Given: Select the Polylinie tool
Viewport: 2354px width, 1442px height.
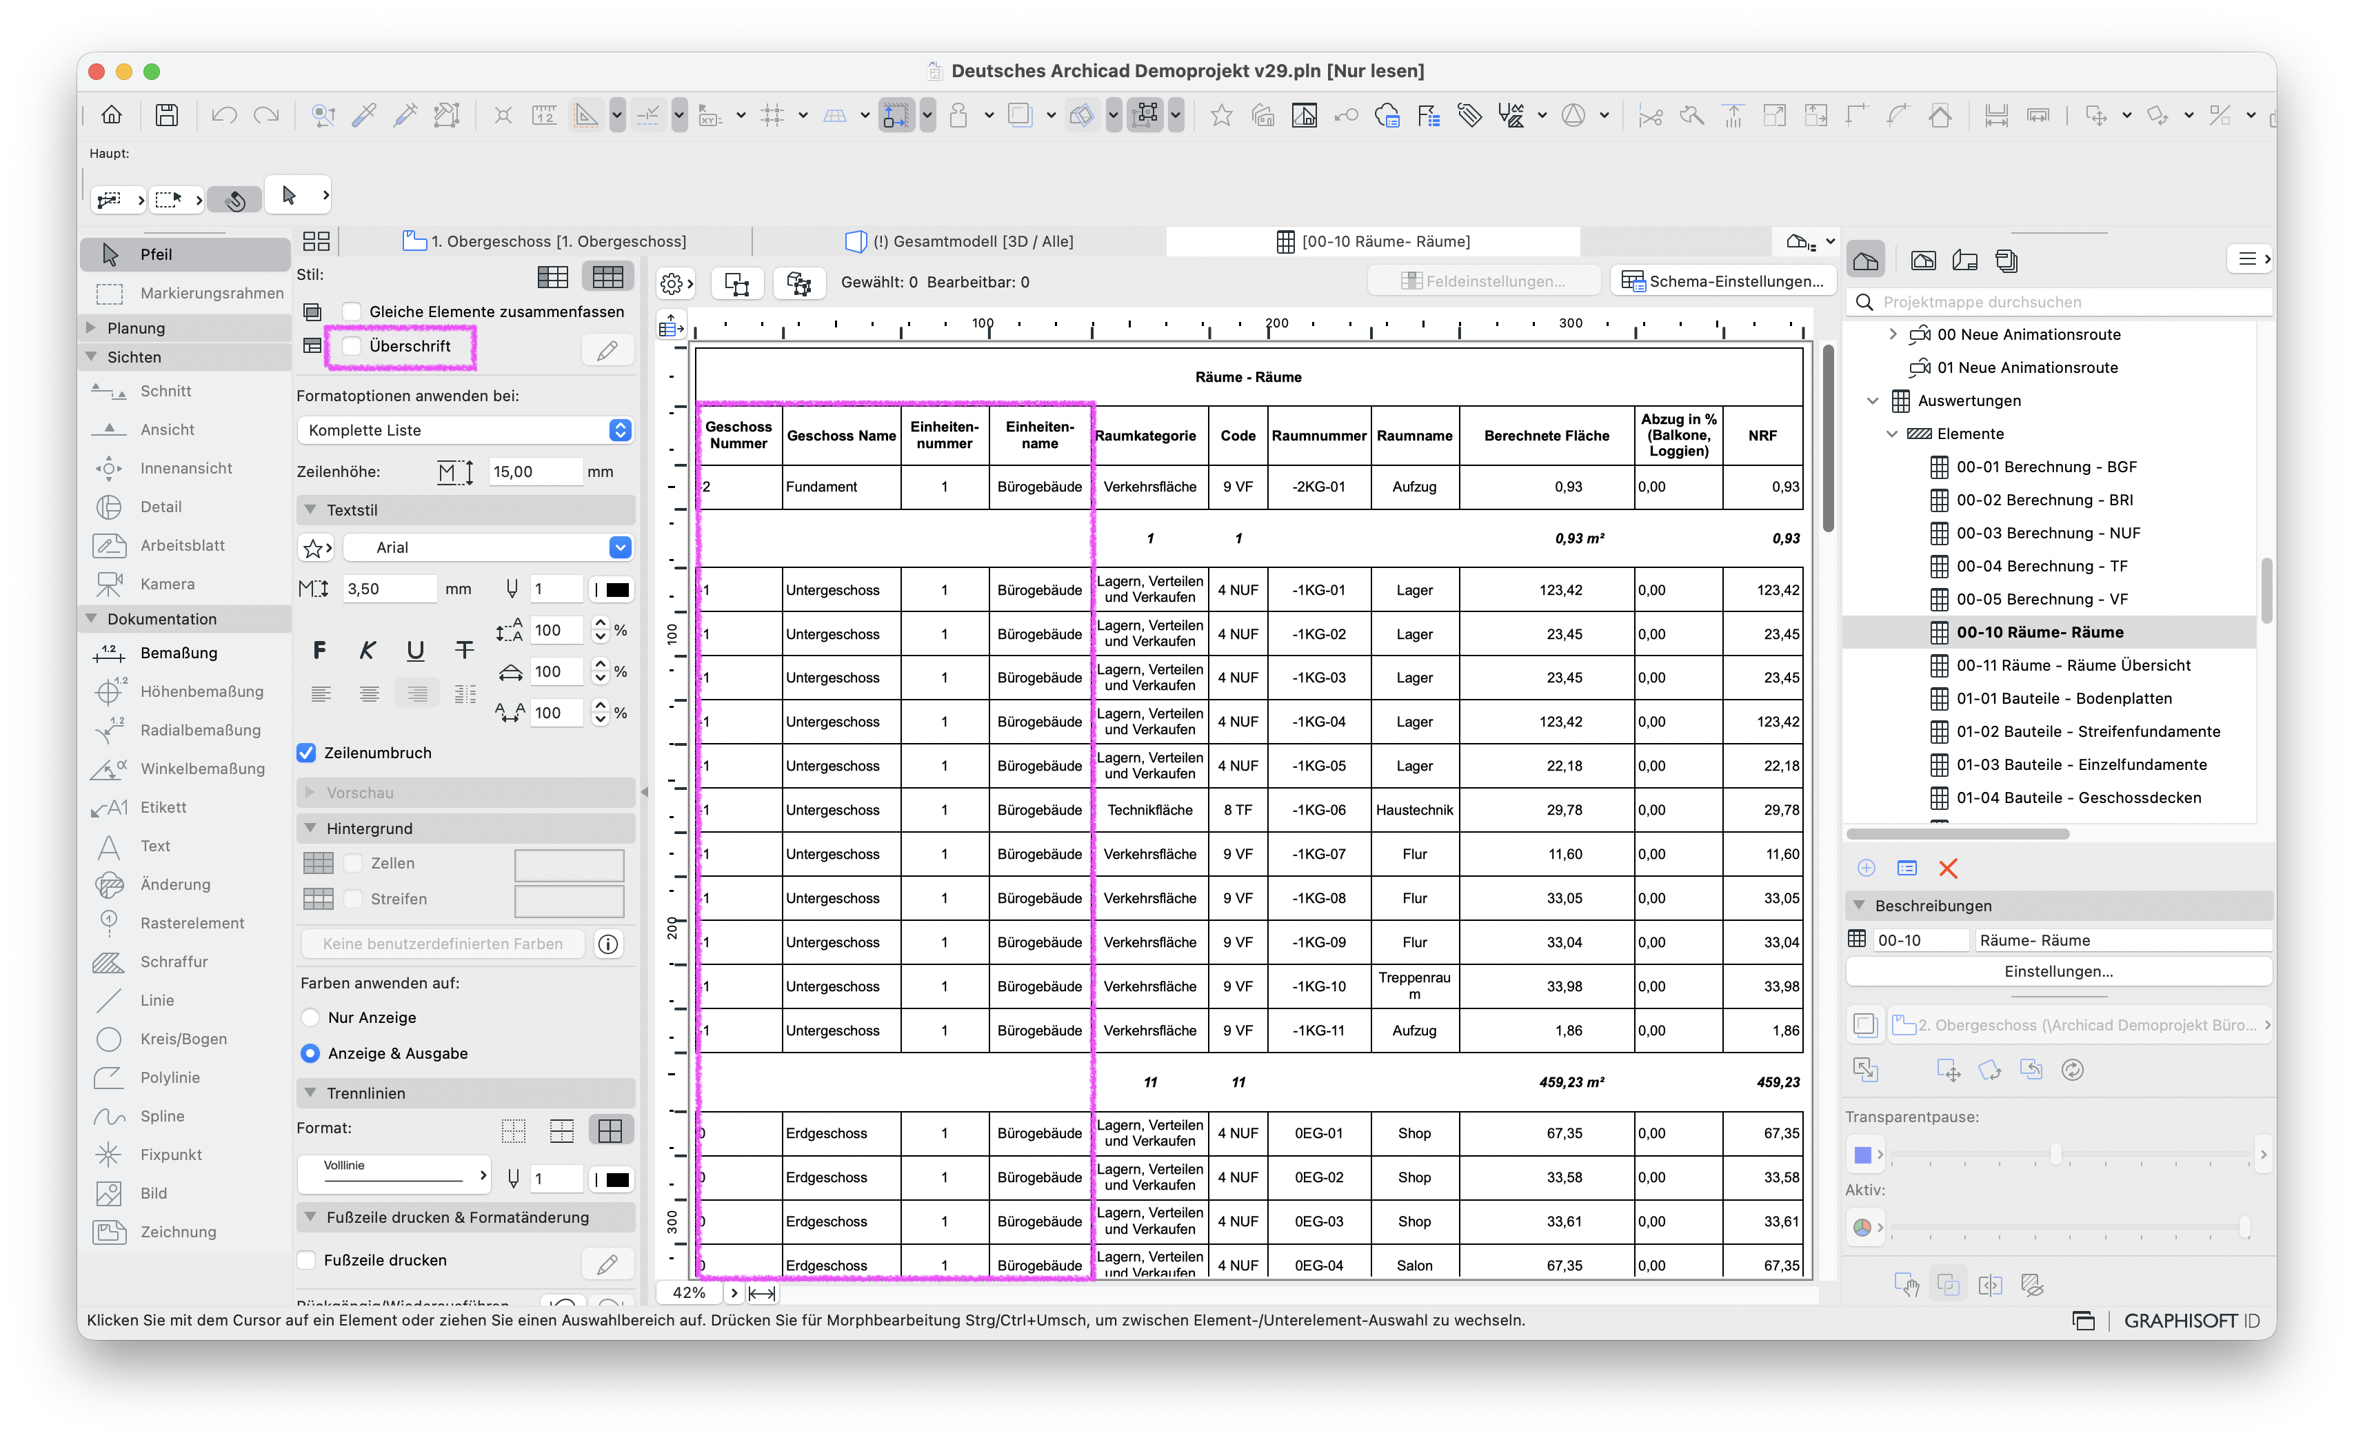Looking at the screenshot, I should click(x=185, y=1077).
